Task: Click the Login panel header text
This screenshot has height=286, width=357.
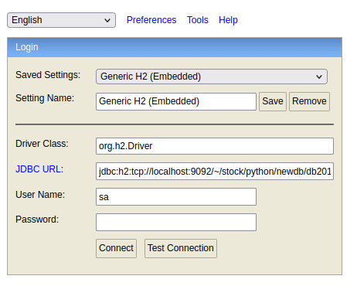Action: point(27,47)
